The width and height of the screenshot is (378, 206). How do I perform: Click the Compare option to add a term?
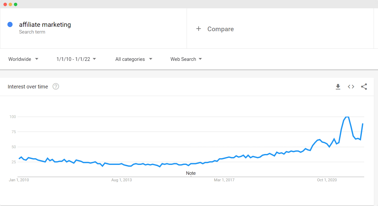[x=220, y=29]
